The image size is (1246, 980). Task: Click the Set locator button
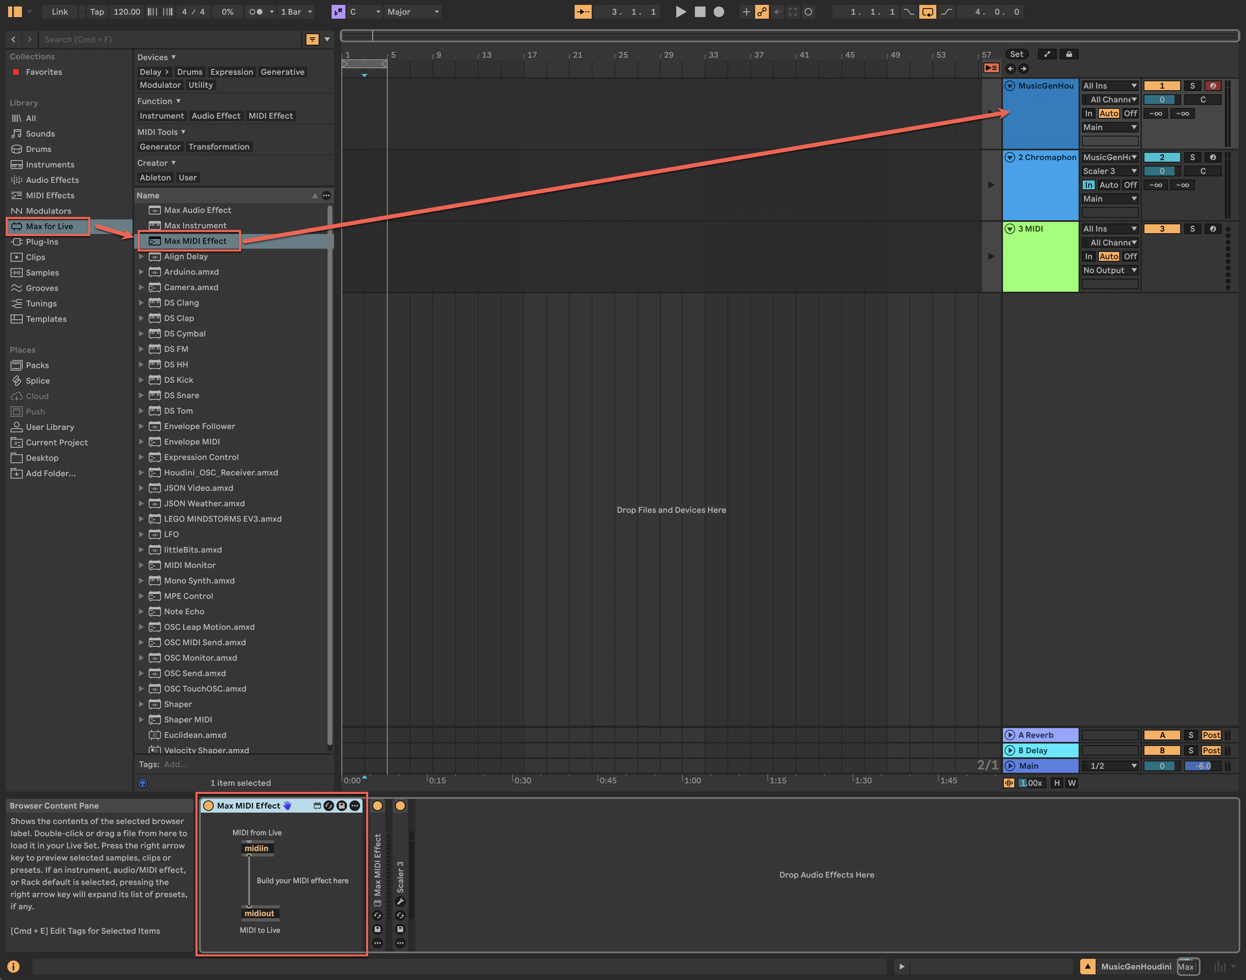click(1016, 54)
